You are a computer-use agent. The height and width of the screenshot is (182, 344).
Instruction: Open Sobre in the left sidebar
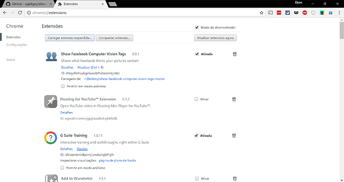10,60
